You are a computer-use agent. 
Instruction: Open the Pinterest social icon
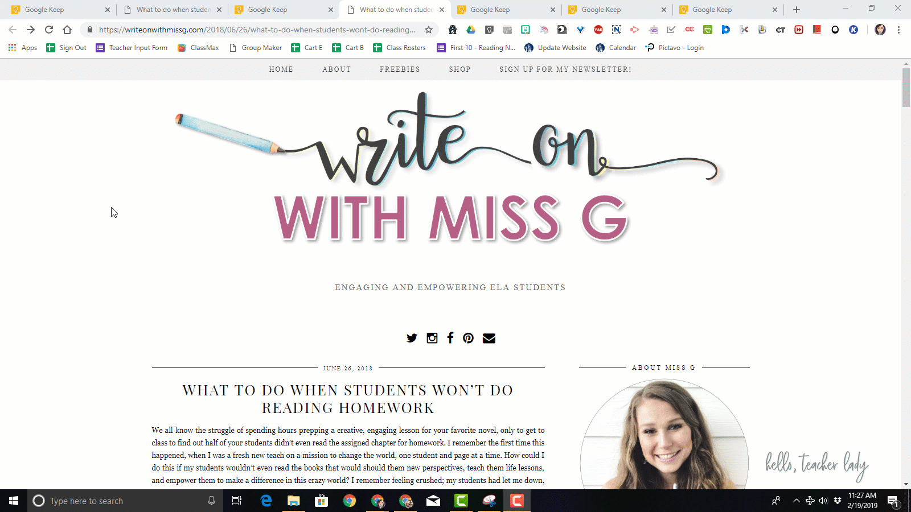coord(468,338)
